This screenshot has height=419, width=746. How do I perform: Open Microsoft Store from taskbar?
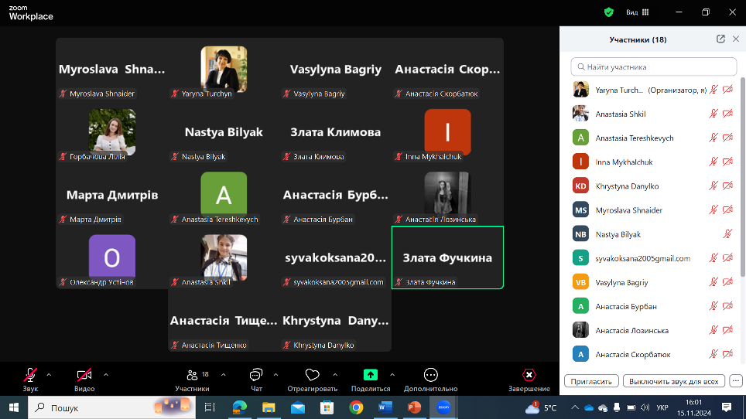[x=327, y=407]
